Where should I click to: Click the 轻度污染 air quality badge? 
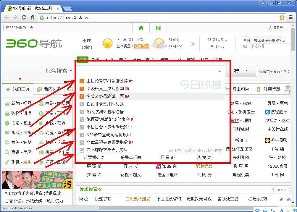coord(142,46)
